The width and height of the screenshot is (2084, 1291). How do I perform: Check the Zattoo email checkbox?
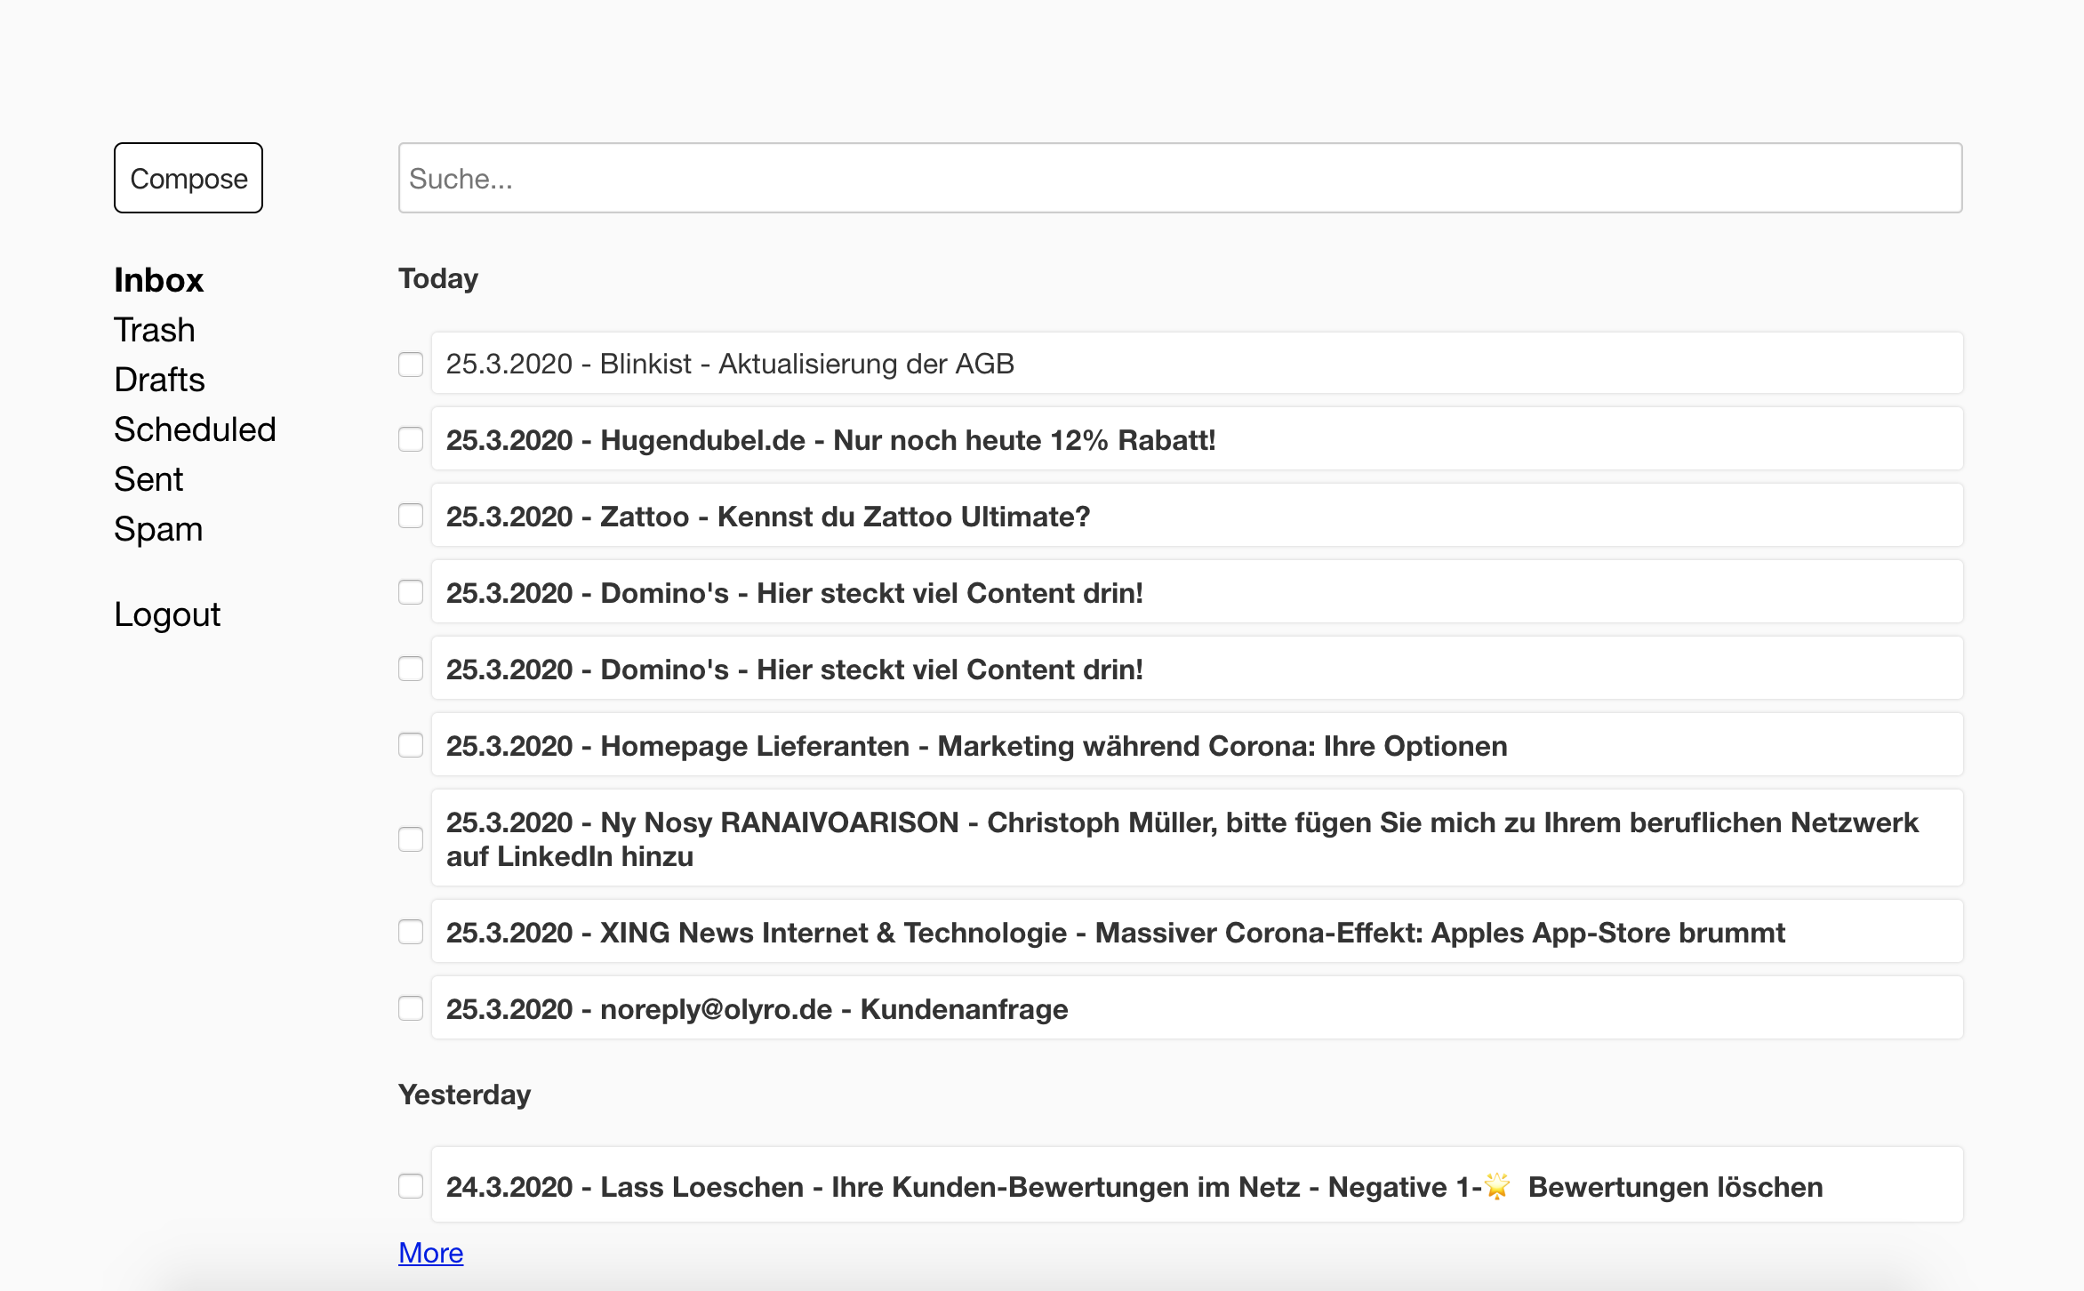pos(411,516)
